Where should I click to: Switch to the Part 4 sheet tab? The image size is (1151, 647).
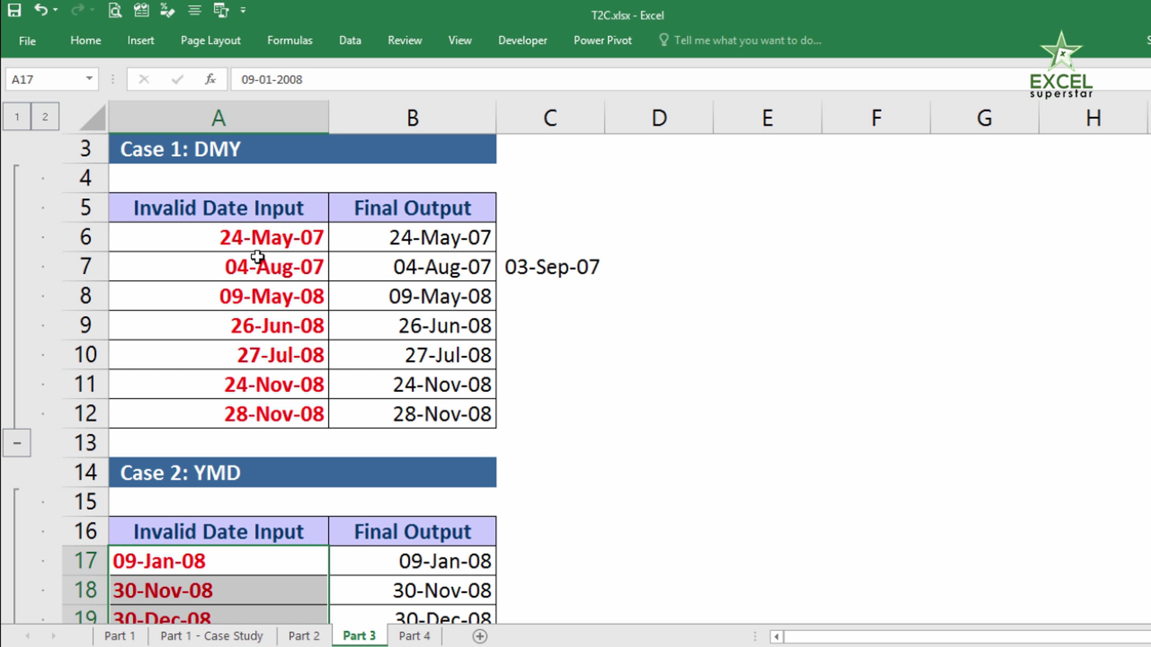[x=414, y=636]
